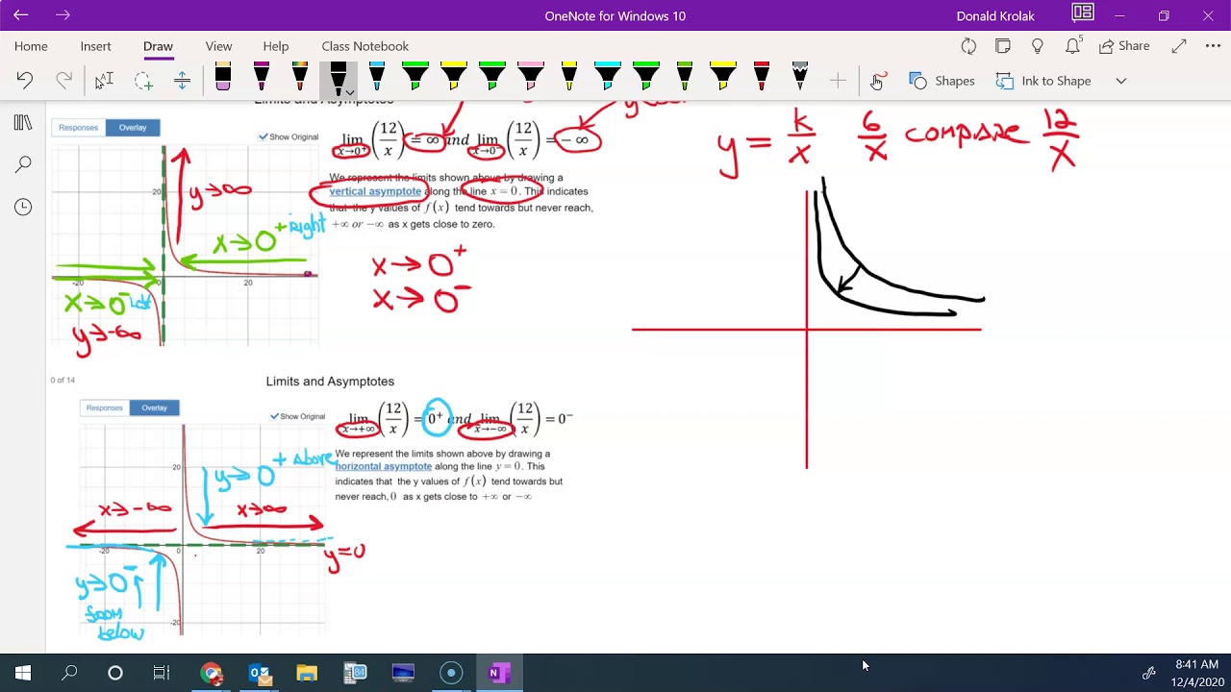Image resolution: width=1231 pixels, height=692 pixels.
Task: Open the Shapes gallery
Action: coord(942,81)
